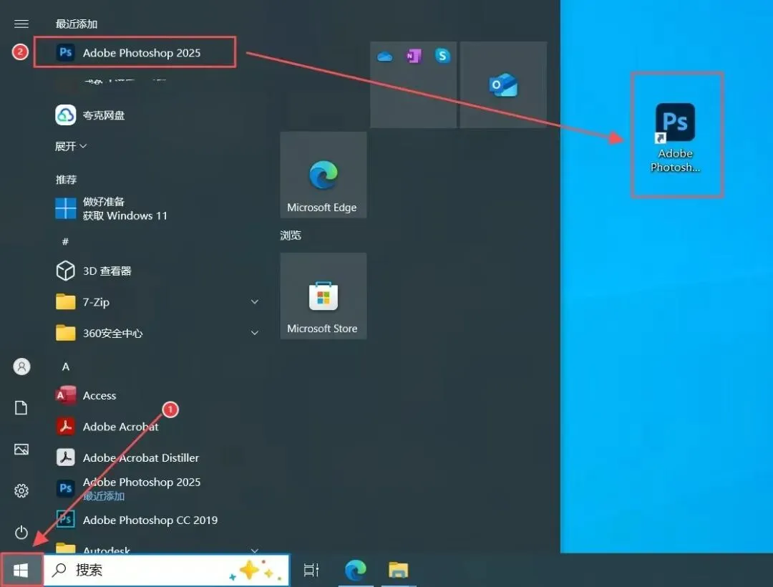
Task: Click the A letter header
Action: pos(66,367)
